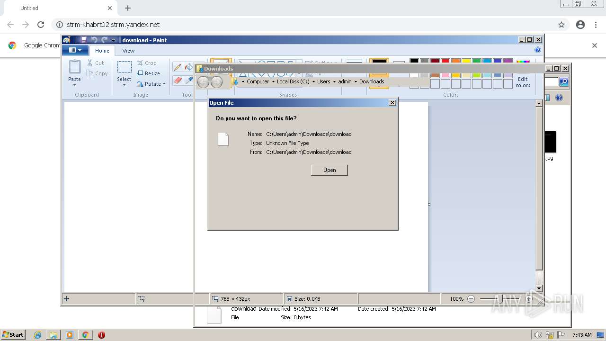Screen dimensions: 606x341
Task: Click Paint vertical scrollbar down arrow
Action: [x=539, y=288]
